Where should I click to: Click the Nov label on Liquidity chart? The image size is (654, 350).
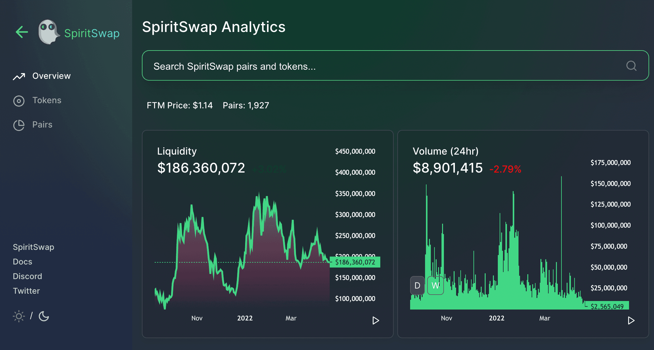[197, 318]
